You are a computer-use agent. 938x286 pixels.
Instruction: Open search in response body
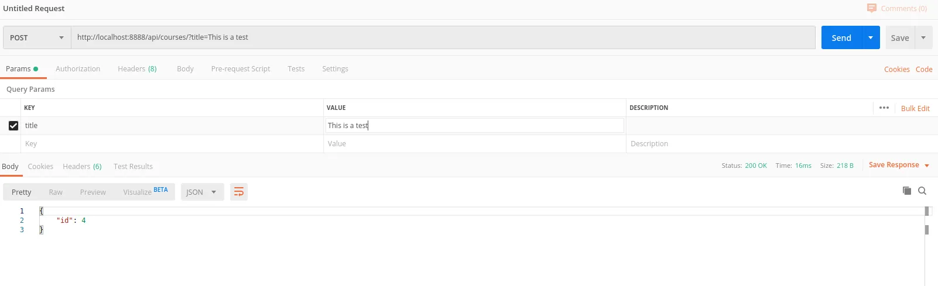pyautogui.click(x=922, y=191)
